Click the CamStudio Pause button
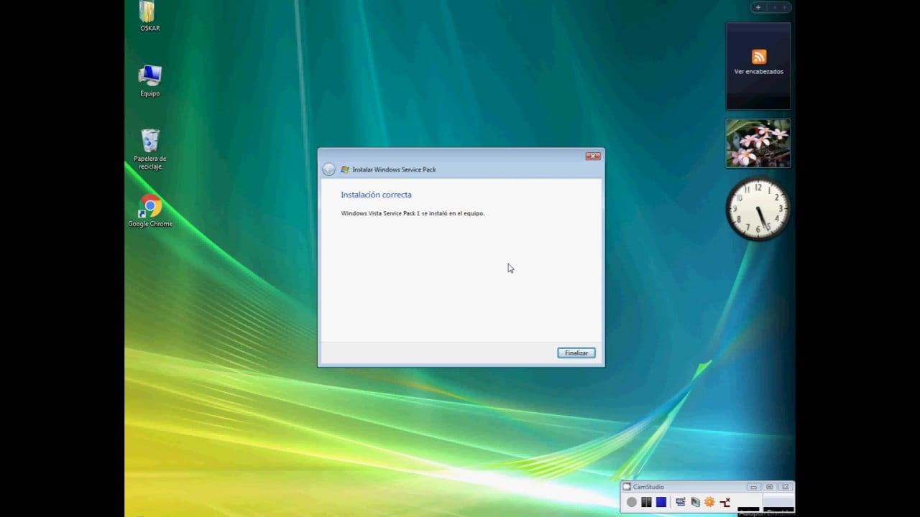Screen dimensions: 920x517 [x=646, y=502]
